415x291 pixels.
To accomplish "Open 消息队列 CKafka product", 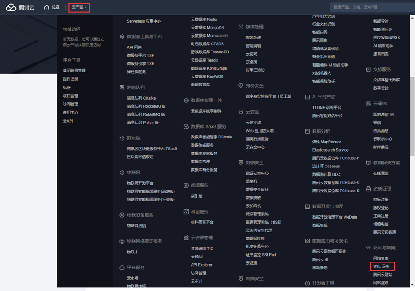I will point(141,98).
